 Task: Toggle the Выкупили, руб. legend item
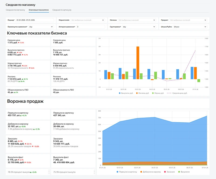click(x=126, y=93)
